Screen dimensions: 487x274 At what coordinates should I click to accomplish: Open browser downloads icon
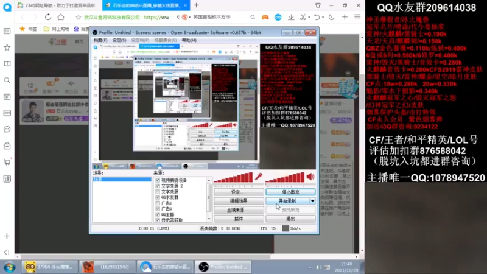coord(291,18)
